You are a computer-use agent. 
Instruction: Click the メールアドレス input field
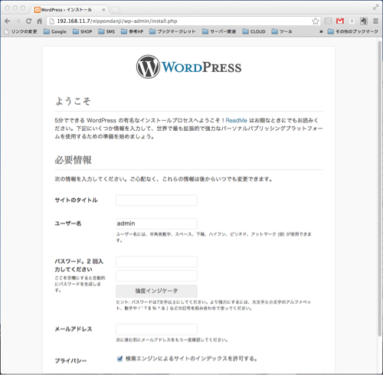pyautogui.click(x=156, y=329)
